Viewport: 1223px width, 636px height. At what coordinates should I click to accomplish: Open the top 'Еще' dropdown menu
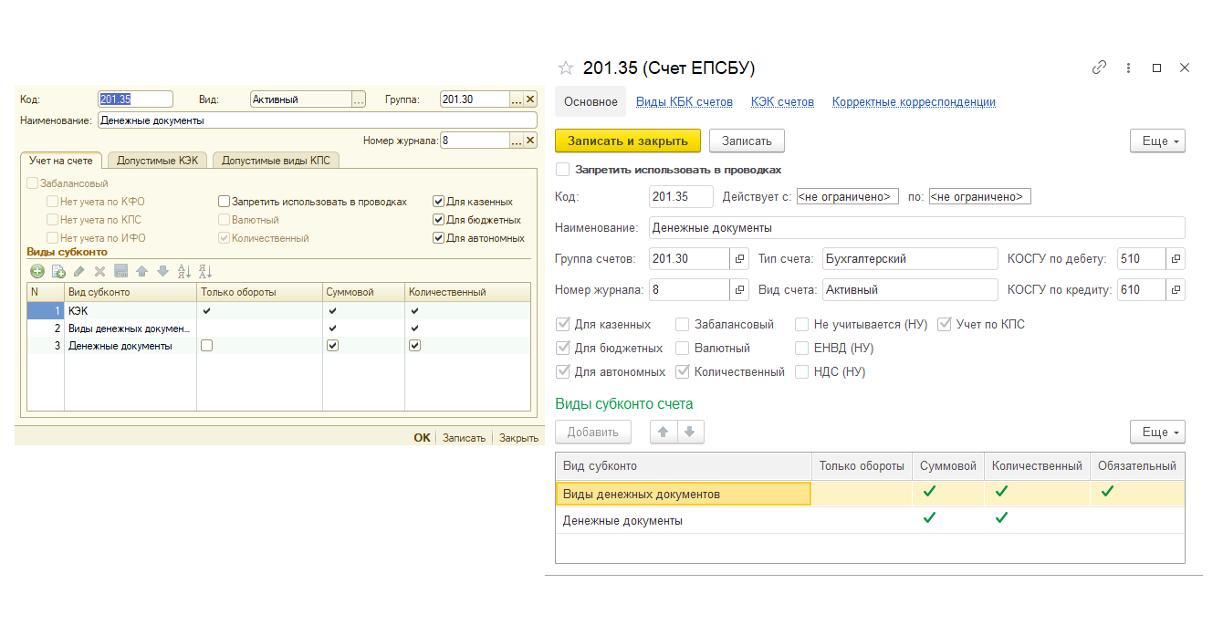1157,141
